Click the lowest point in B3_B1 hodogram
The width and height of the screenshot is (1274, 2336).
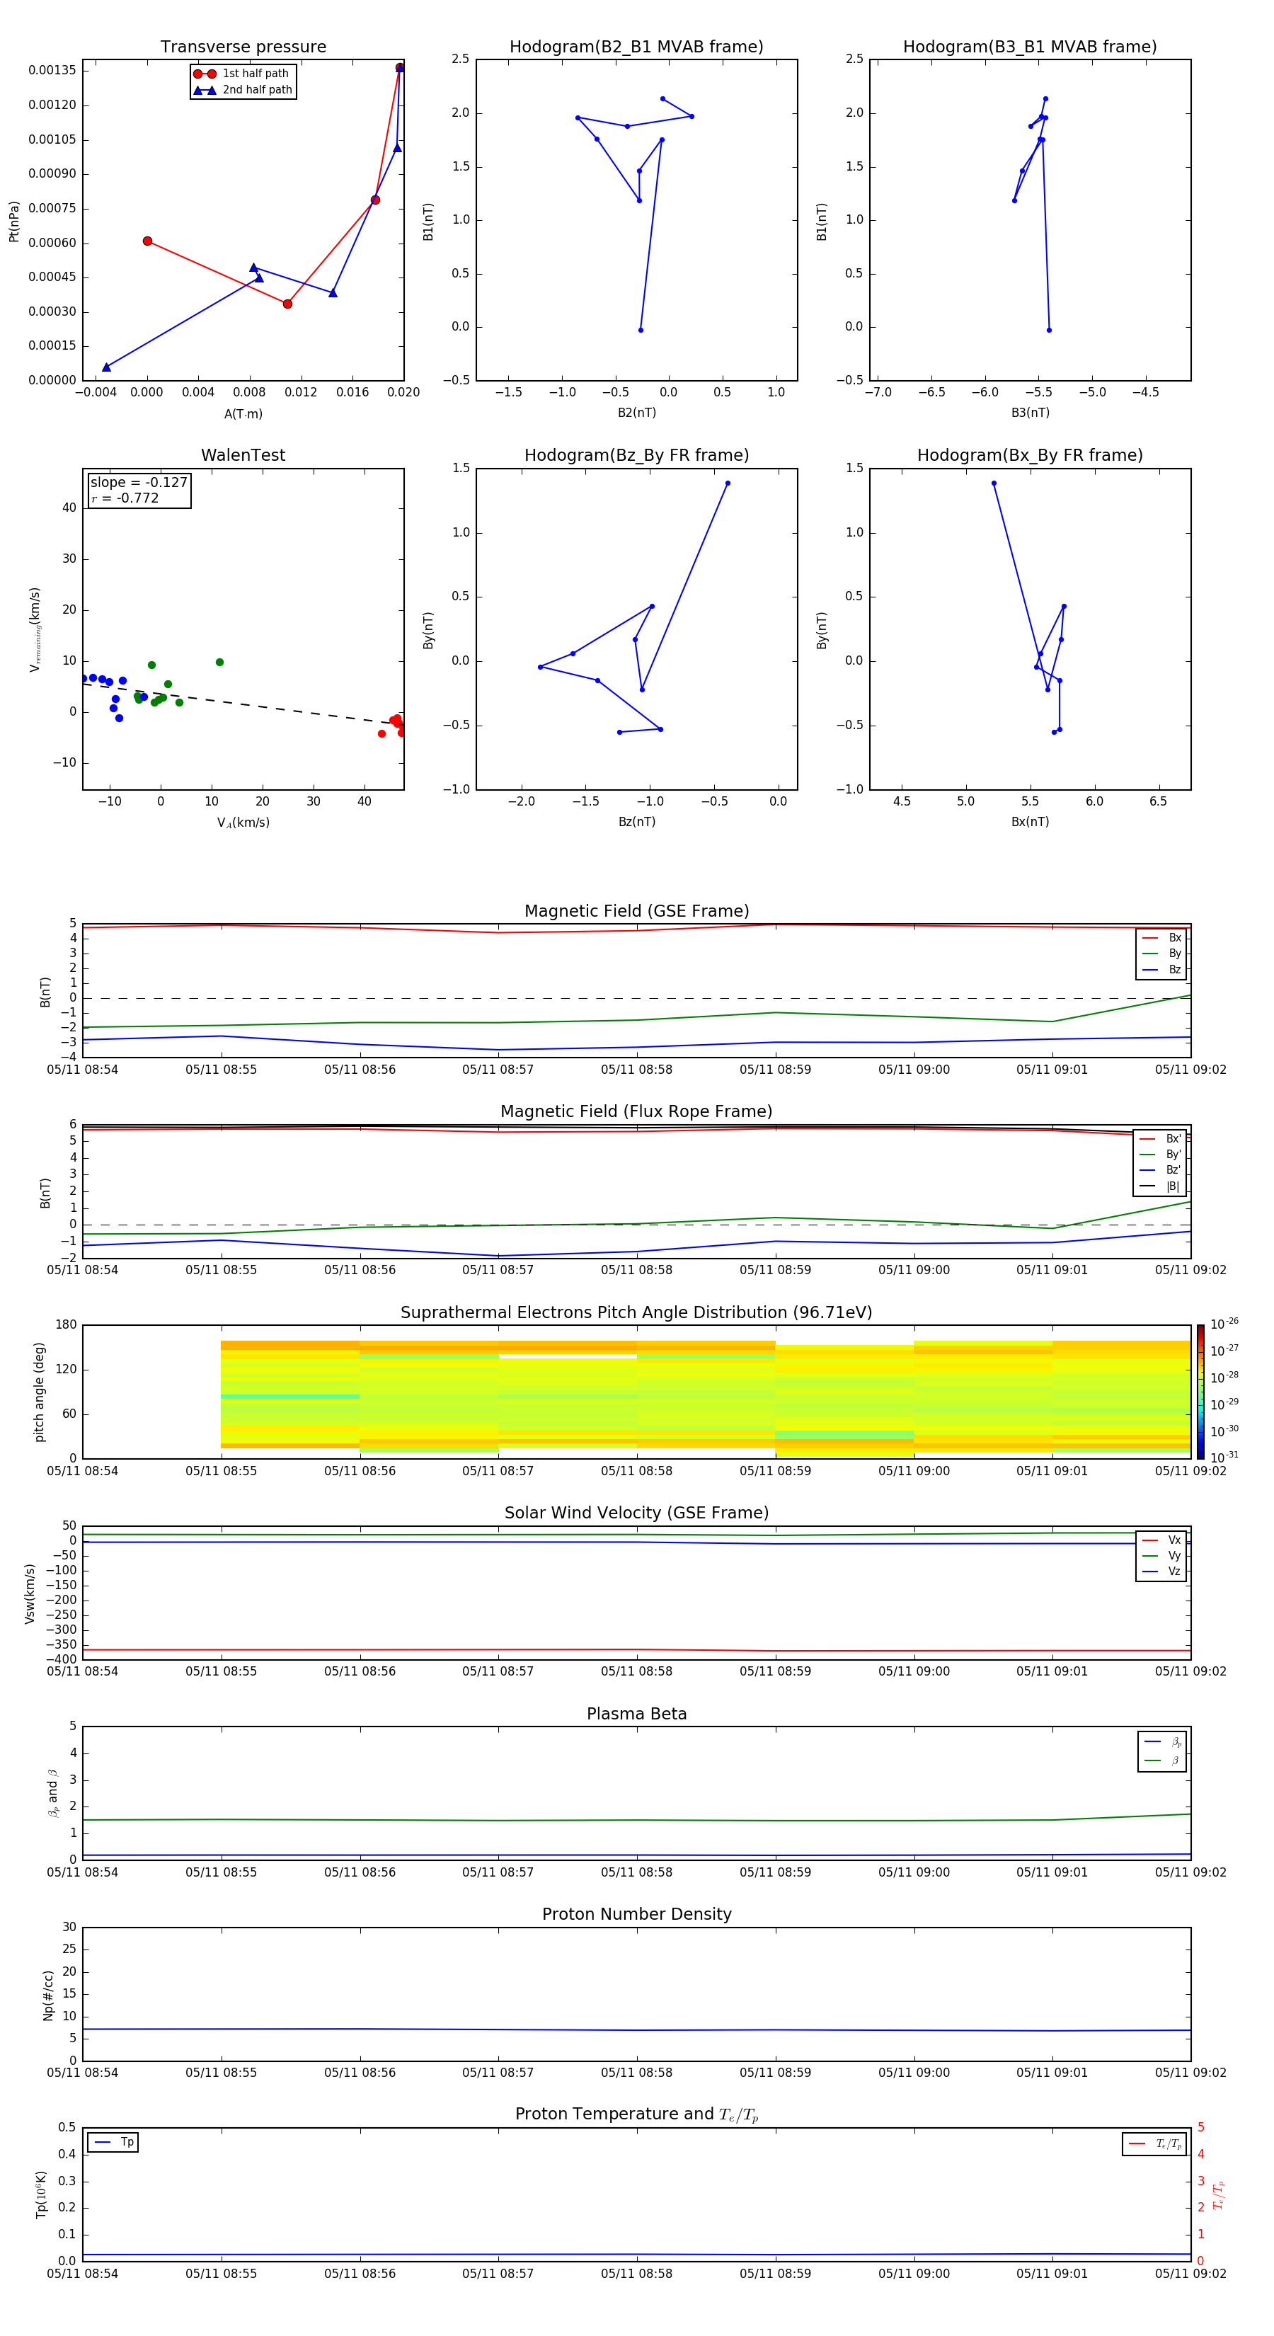coord(1049,330)
